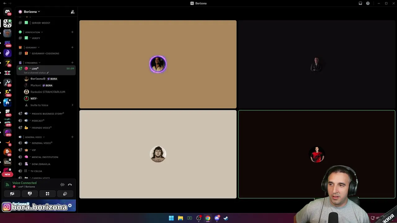
Task: Click Invite to Voice
Action: [49, 105]
